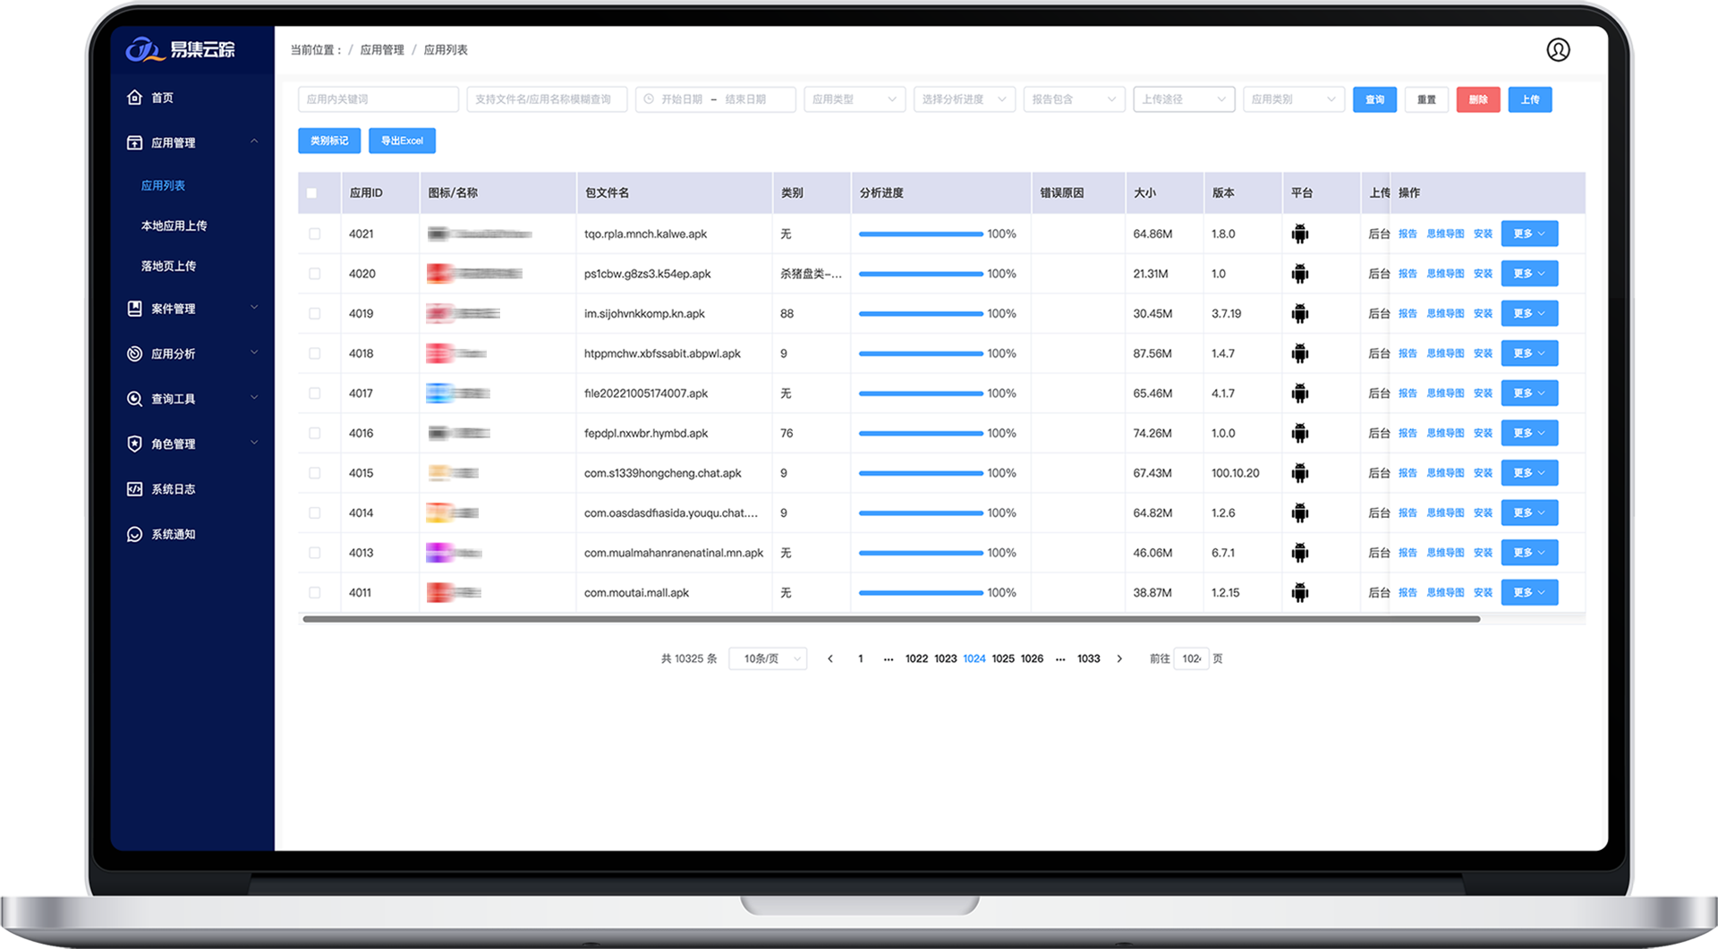Open the 10条/页 page size selector
Viewport: 1718px width, 949px height.
coord(768,659)
